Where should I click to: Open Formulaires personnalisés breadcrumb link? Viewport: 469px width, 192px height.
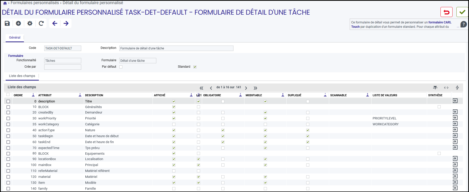click(x=35, y=3)
